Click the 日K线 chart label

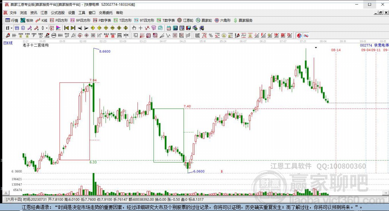click(x=8, y=43)
